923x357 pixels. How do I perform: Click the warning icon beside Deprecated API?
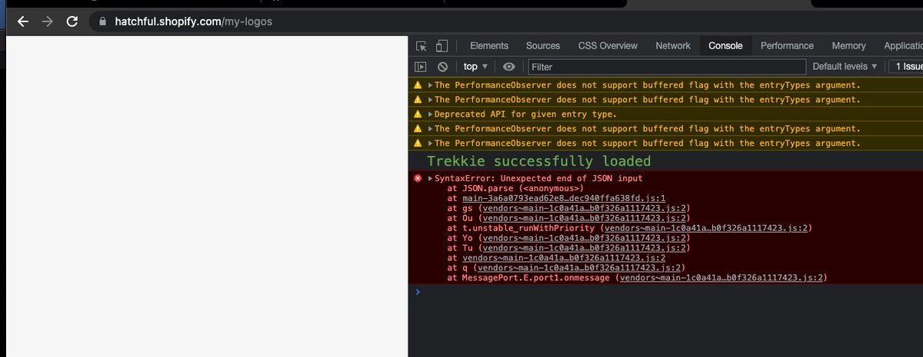pyautogui.click(x=418, y=114)
